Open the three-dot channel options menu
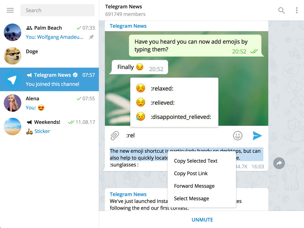 click(x=297, y=10)
